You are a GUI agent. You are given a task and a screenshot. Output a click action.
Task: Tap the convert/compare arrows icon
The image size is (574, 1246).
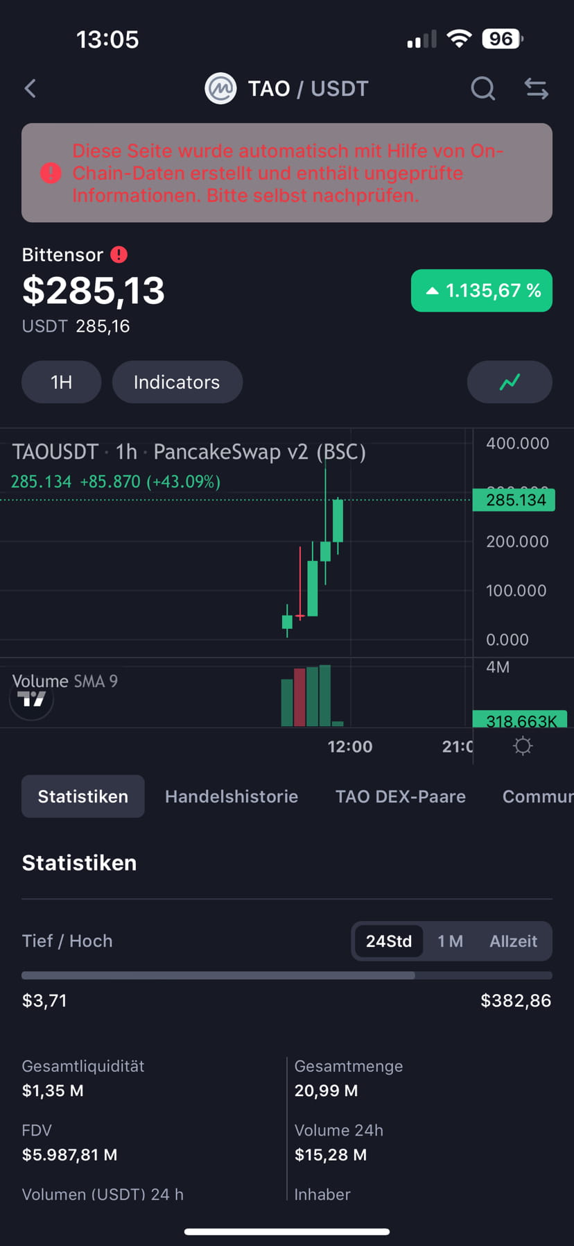click(x=536, y=88)
